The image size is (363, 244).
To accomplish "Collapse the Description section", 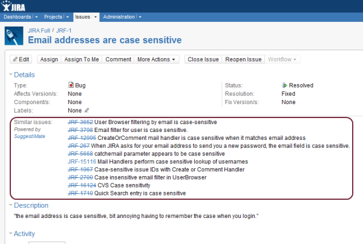I will (x=9, y=205).
